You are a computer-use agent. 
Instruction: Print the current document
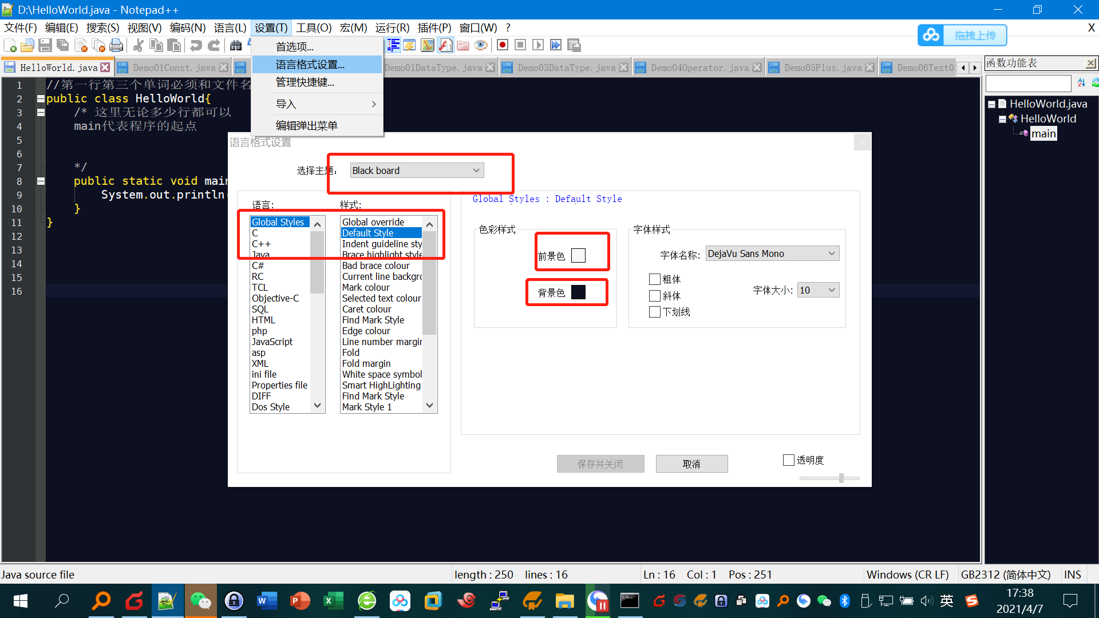click(116, 45)
